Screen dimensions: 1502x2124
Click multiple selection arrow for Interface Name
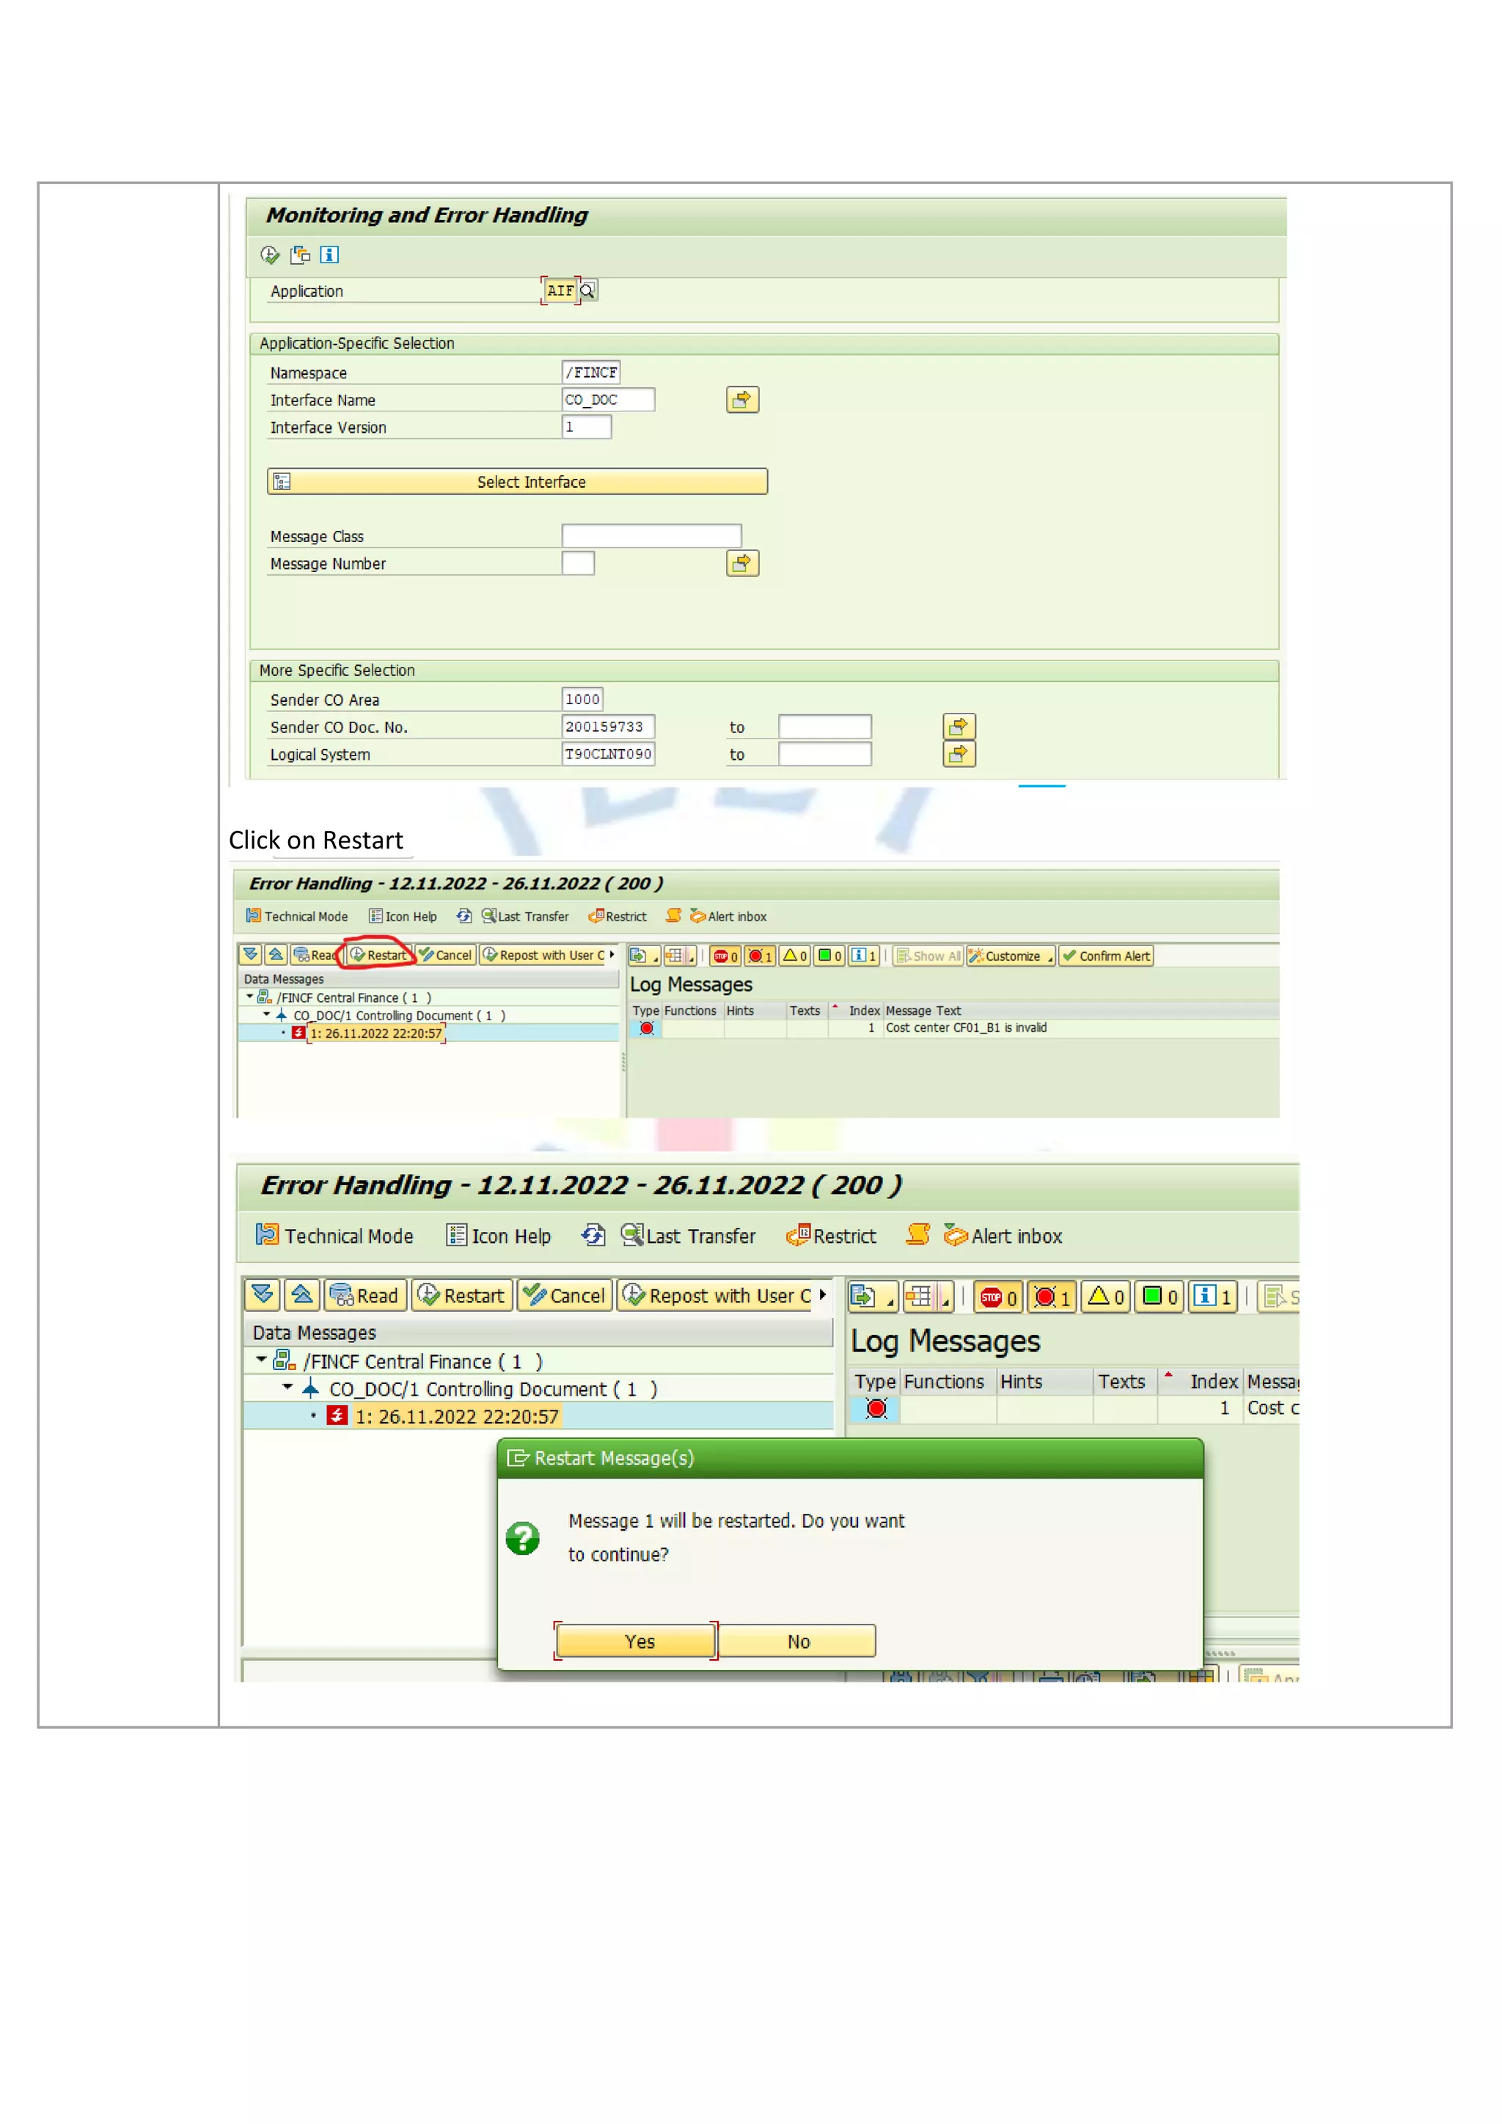pos(741,400)
